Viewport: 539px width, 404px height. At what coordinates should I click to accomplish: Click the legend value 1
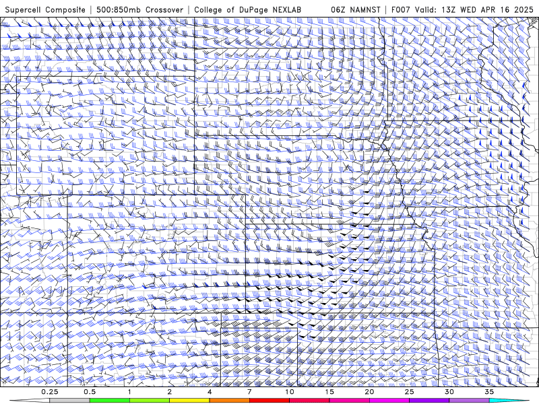[129, 392]
